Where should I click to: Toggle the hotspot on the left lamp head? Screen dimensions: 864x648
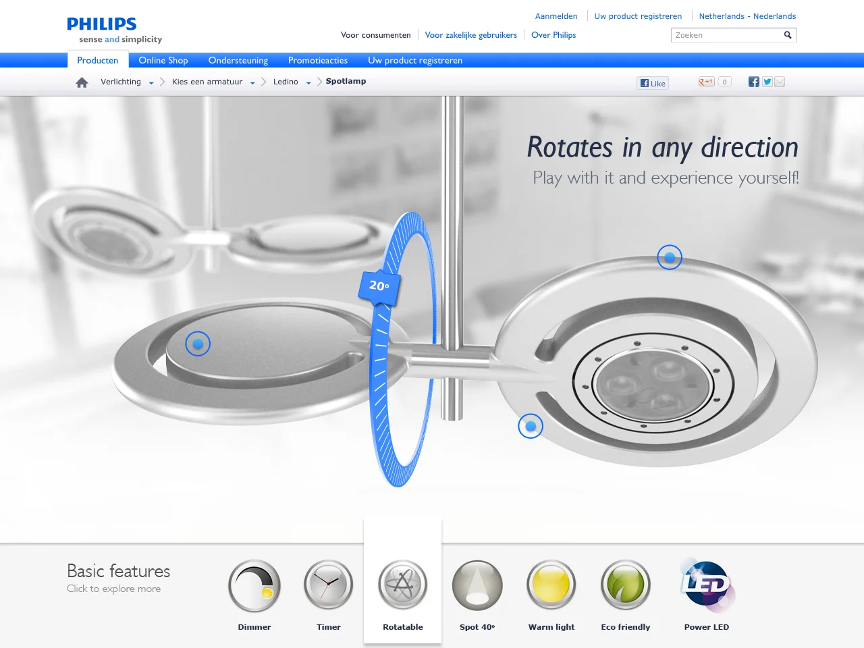[x=198, y=343]
